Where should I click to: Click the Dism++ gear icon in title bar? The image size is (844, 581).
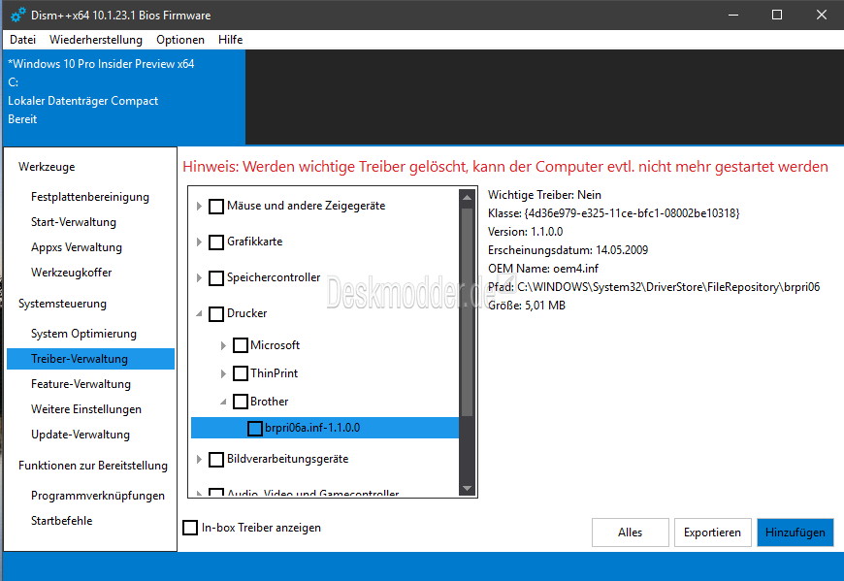point(17,15)
